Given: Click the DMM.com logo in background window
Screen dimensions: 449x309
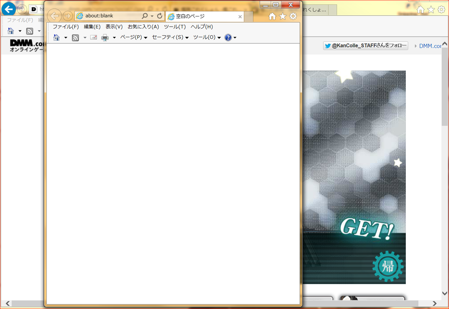Looking at the screenshot, I should click(27, 46).
